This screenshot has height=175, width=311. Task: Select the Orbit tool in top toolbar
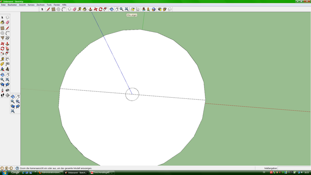pos(112,9)
